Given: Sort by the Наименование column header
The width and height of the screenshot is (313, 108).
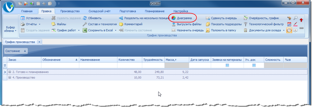Looking at the screenshot, I should pos(98,60).
